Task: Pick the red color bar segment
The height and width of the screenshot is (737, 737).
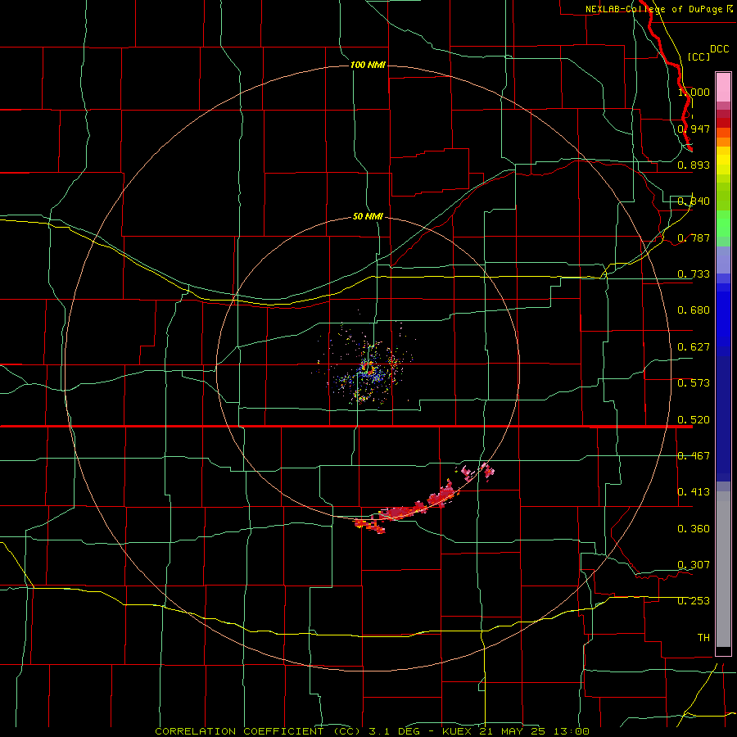Action: point(723,123)
